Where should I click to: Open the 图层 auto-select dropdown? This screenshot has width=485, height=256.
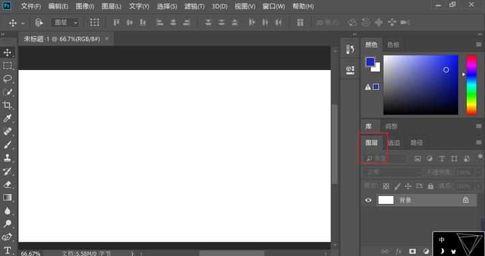(65, 22)
